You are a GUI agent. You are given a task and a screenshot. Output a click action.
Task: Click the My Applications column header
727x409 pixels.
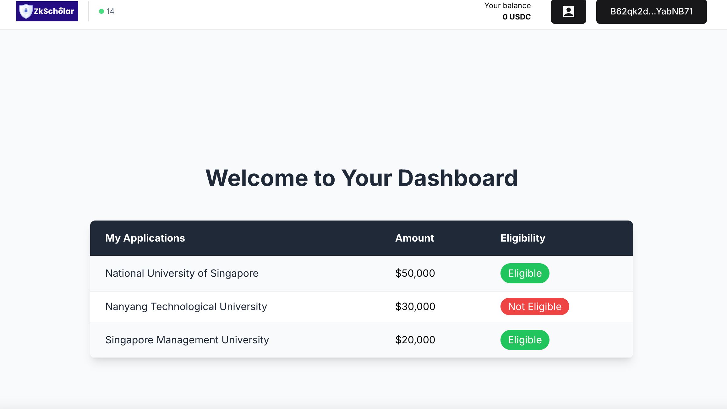pos(145,238)
